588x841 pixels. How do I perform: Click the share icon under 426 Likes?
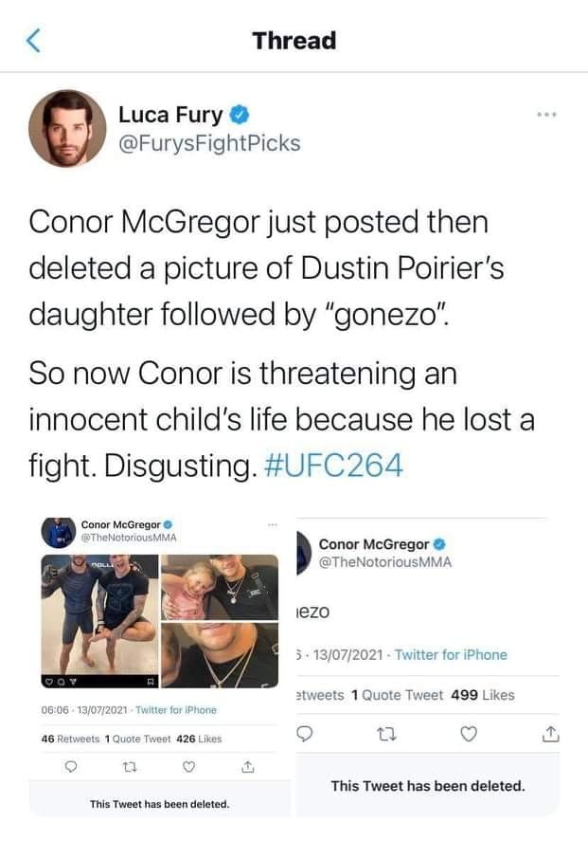point(246,767)
